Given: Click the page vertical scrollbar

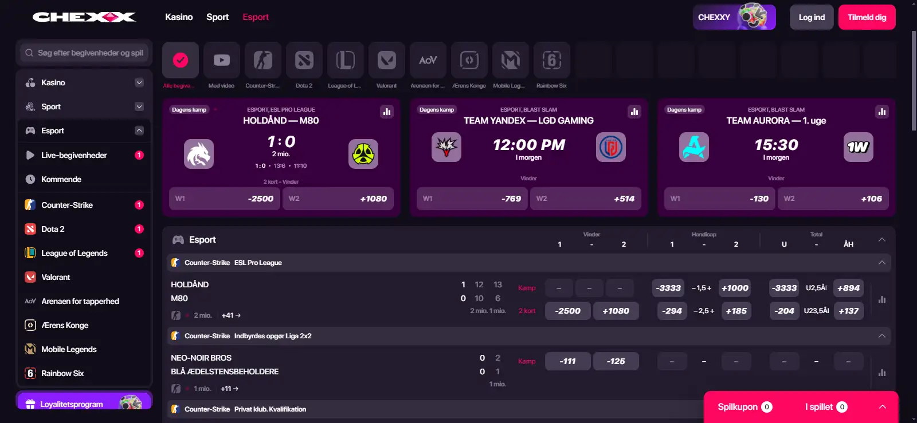Looking at the screenshot, I should tap(914, 80).
